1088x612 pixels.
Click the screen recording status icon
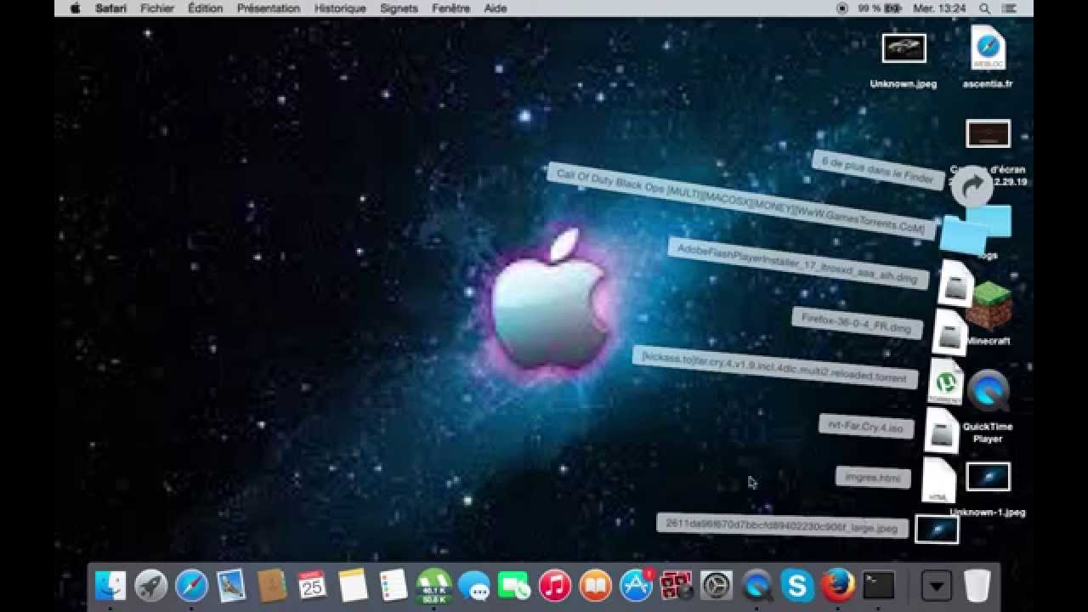(842, 8)
